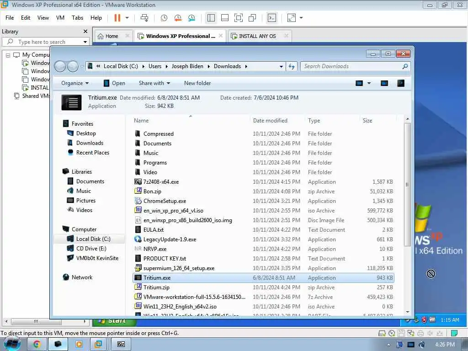Open the Organize dropdown menu
The height and width of the screenshot is (351, 468).
pos(75,83)
